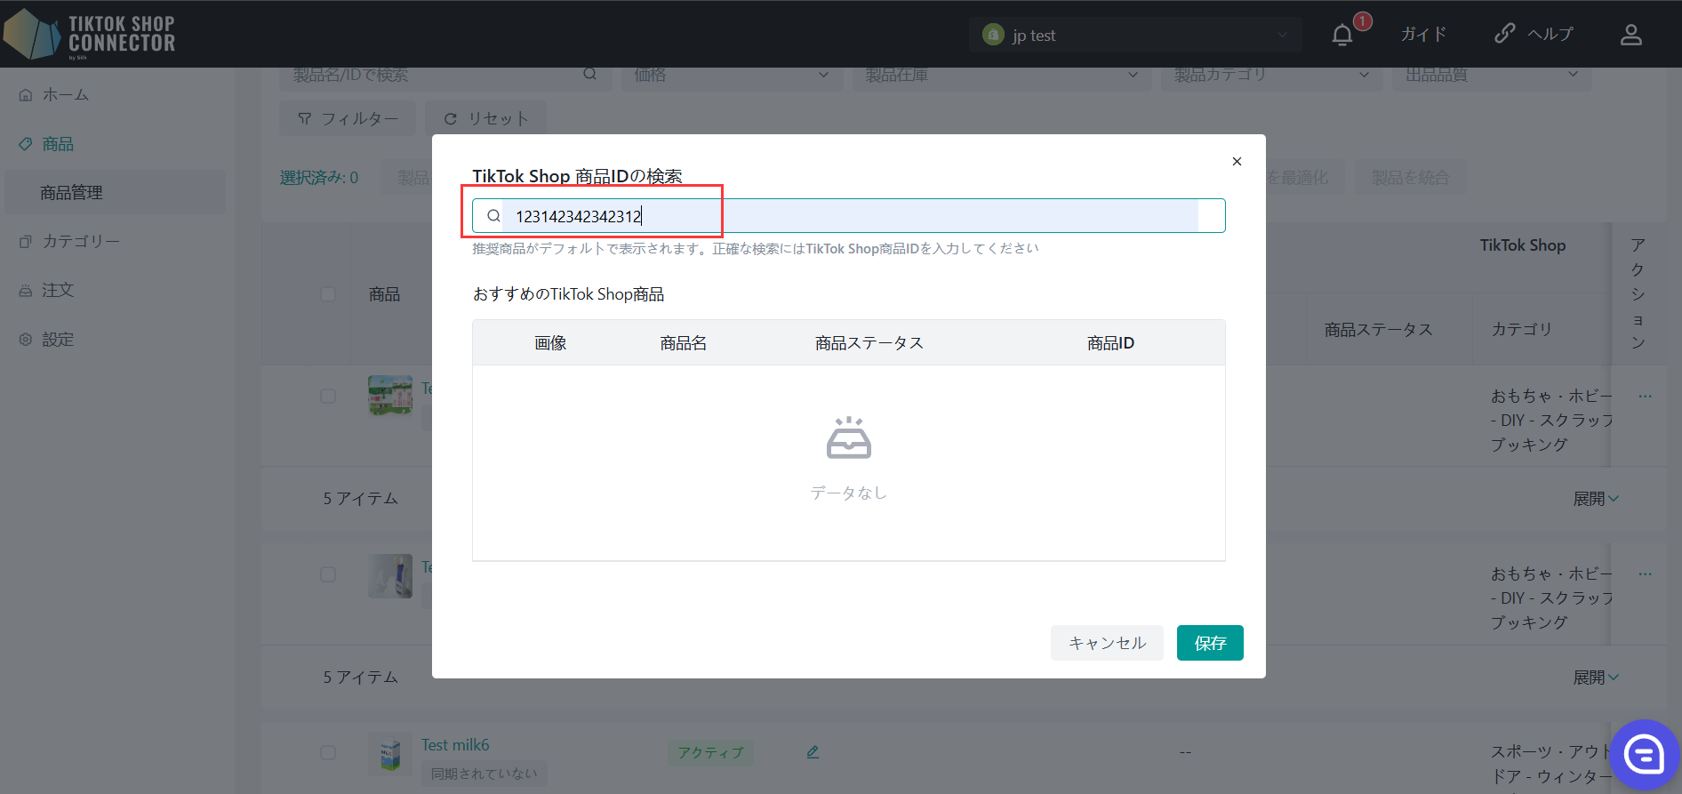Click the 製品名/IDで検索 search field
The image size is (1682, 794).
click(445, 76)
